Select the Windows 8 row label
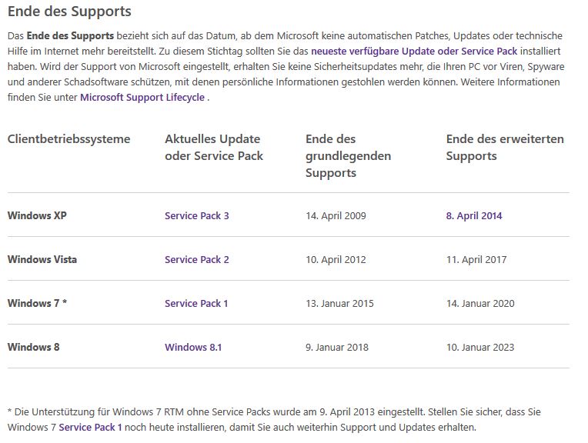Image resolution: width=588 pixels, height=443 pixels. [34, 348]
